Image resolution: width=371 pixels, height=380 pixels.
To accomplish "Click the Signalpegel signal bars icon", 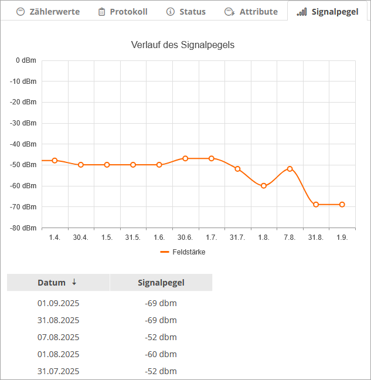I will pos(302,12).
